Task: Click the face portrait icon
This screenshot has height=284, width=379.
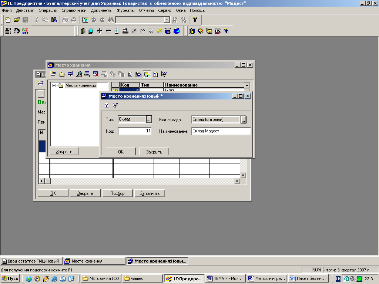Action: (17, 31)
